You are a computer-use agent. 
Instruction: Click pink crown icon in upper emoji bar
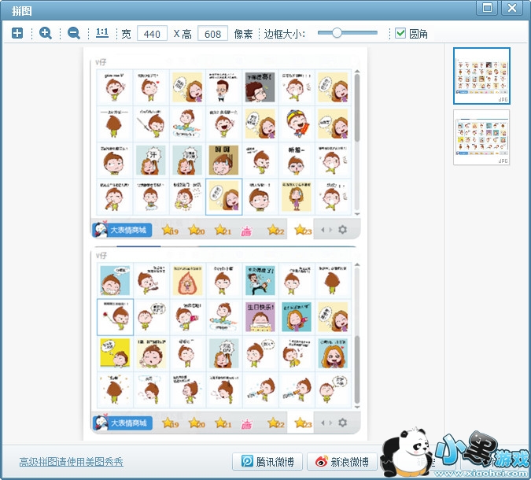246,231
